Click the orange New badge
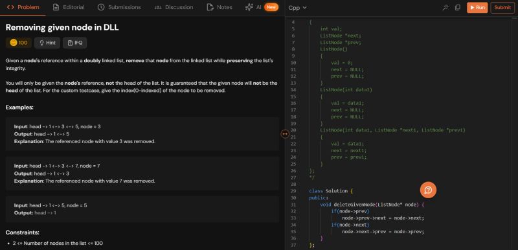This screenshot has height=250, width=518. pos(271,7)
